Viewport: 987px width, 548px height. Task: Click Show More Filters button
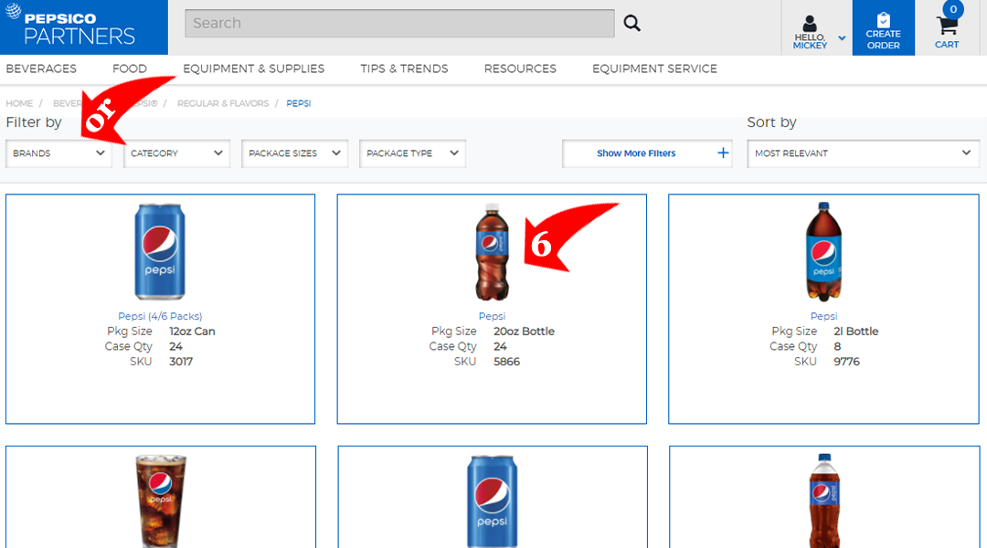coord(647,153)
